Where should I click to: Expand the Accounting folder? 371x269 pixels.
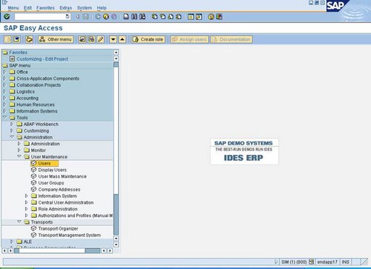point(4,98)
